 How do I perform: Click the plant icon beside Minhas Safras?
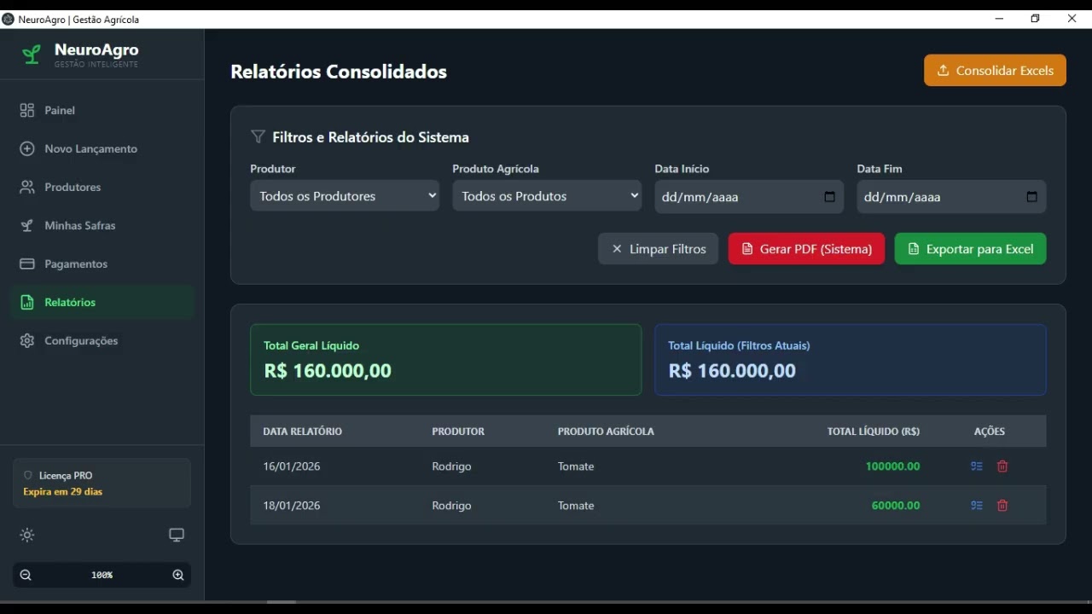pyautogui.click(x=27, y=225)
